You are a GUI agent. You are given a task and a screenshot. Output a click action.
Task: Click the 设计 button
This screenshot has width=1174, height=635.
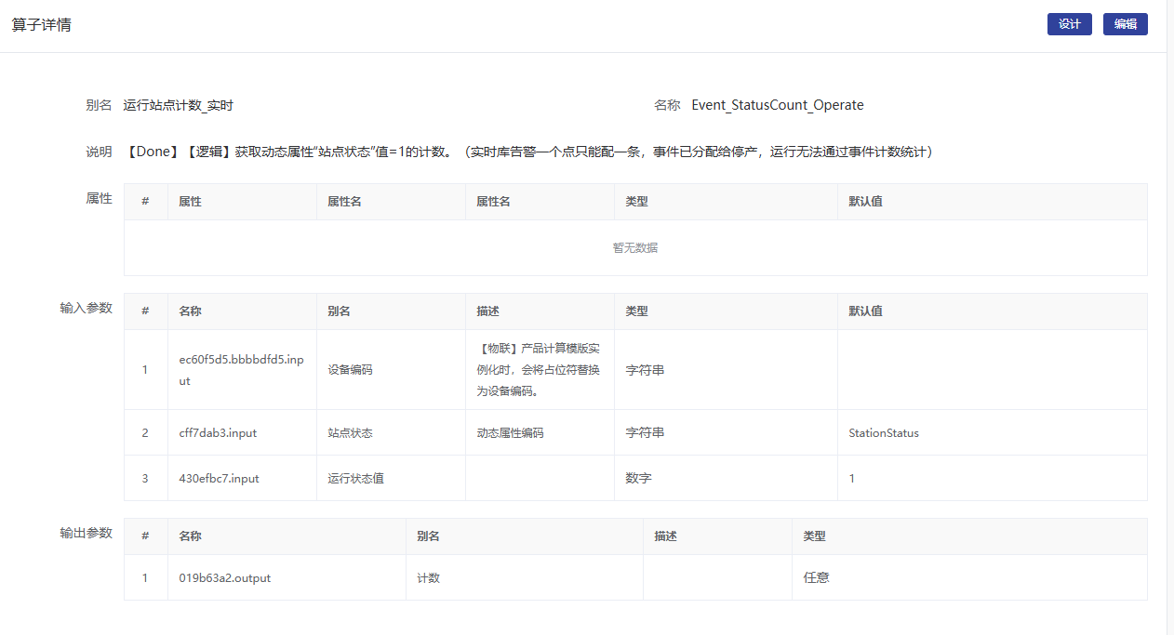pyautogui.click(x=1069, y=24)
